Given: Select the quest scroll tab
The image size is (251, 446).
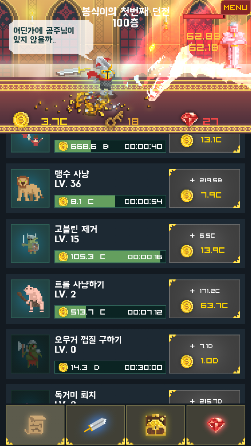Looking at the screenshot, I should point(35,425).
